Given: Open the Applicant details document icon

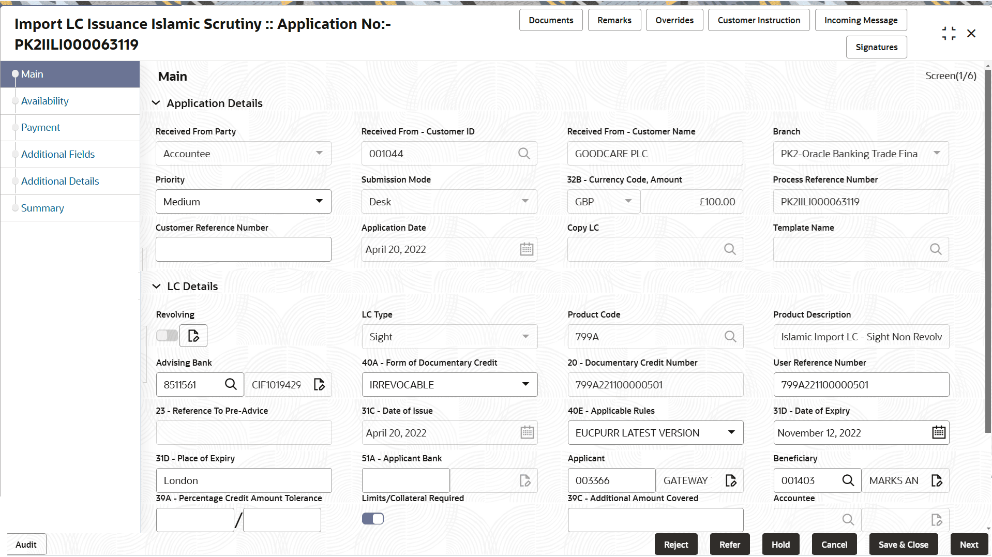Looking at the screenshot, I should coord(731,480).
